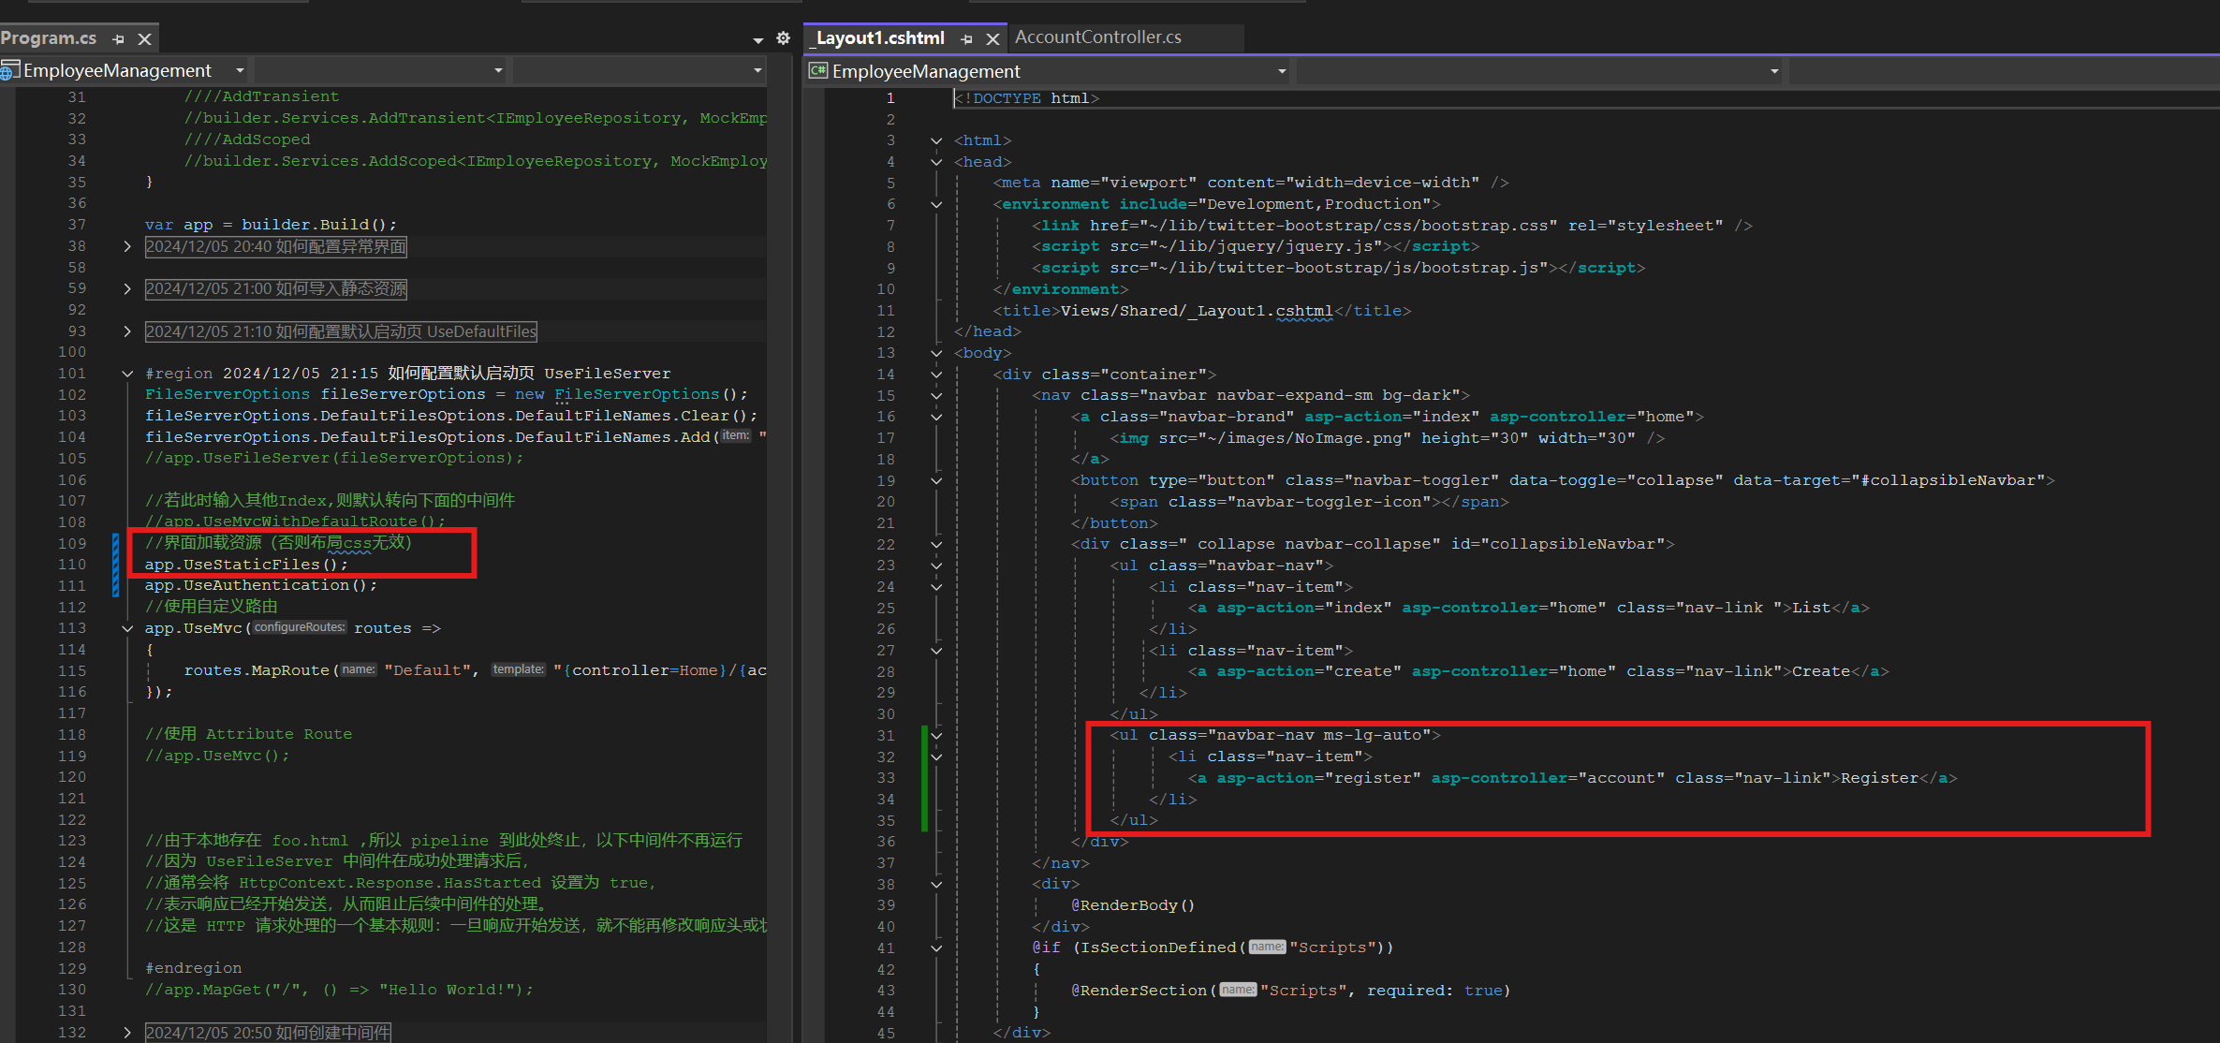Click the DOCTYPE declaration on line 1
The width and height of the screenshot is (2220, 1043).
pyautogui.click(x=1026, y=98)
